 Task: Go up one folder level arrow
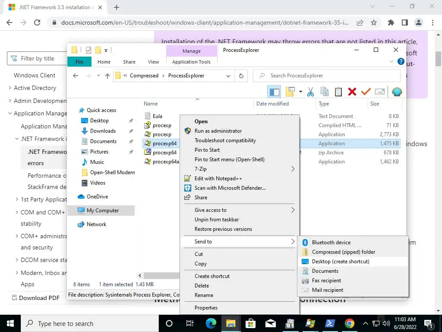click(107, 76)
